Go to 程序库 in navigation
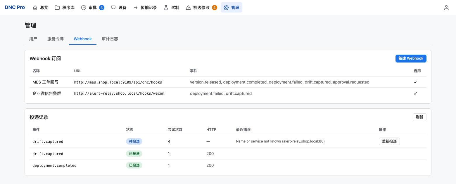This screenshot has height=184, width=456. (65, 8)
